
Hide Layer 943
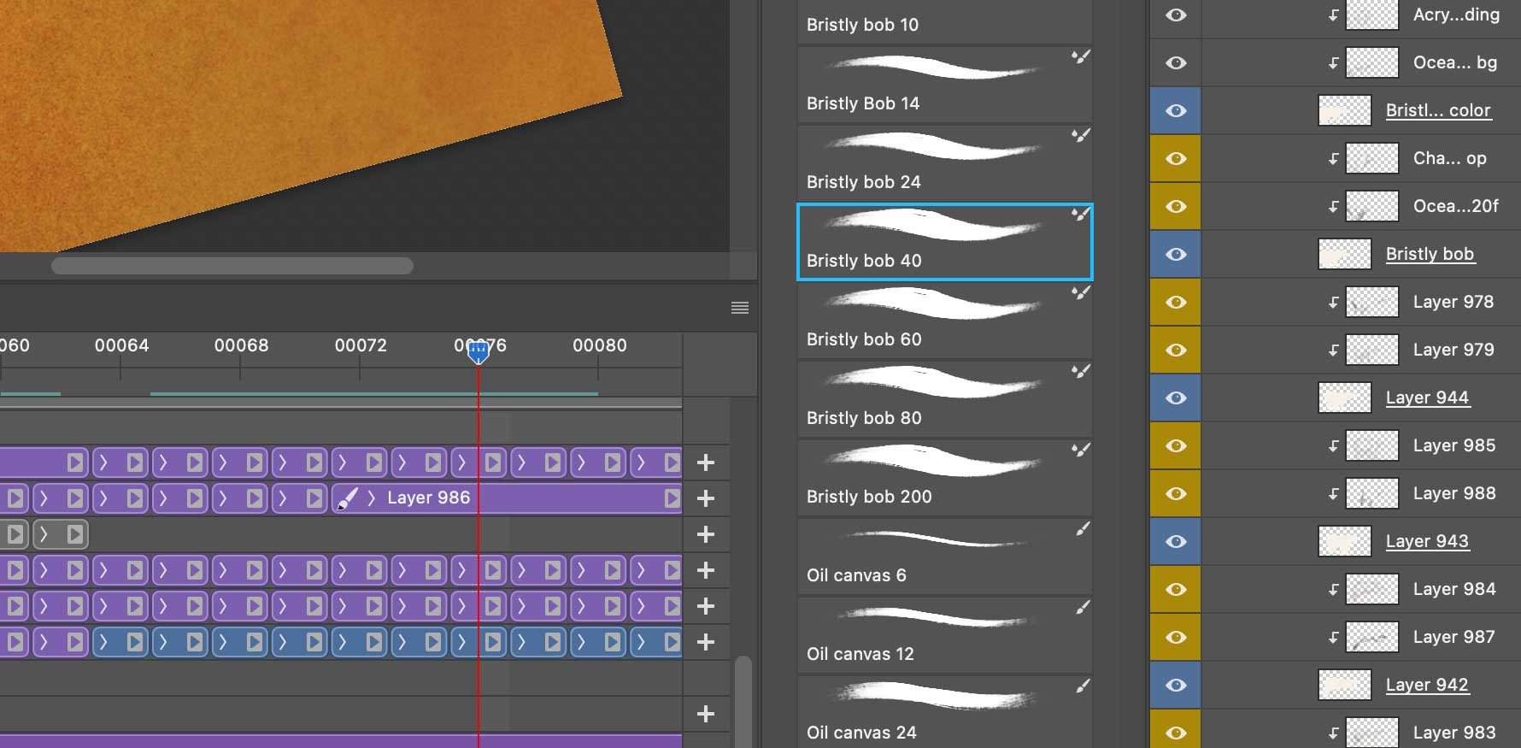click(x=1176, y=541)
